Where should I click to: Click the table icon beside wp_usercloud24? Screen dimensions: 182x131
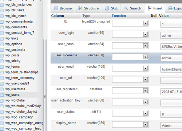(x=1, y=84)
